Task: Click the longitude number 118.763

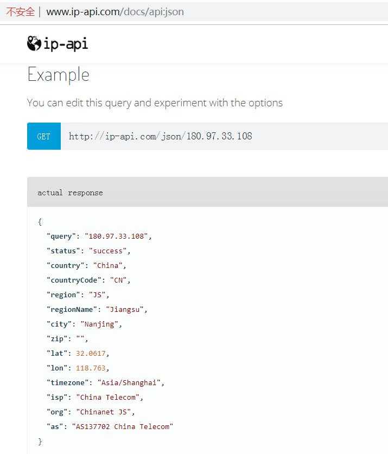Action: coord(91,368)
